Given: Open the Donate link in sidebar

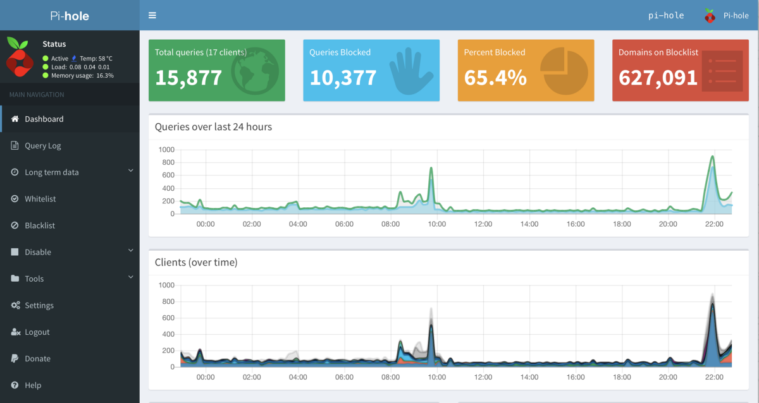Looking at the screenshot, I should [x=70, y=358].
